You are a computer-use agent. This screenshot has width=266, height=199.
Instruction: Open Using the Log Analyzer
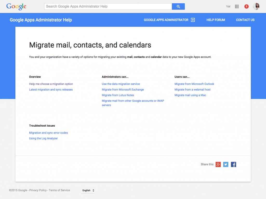(x=43, y=138)
